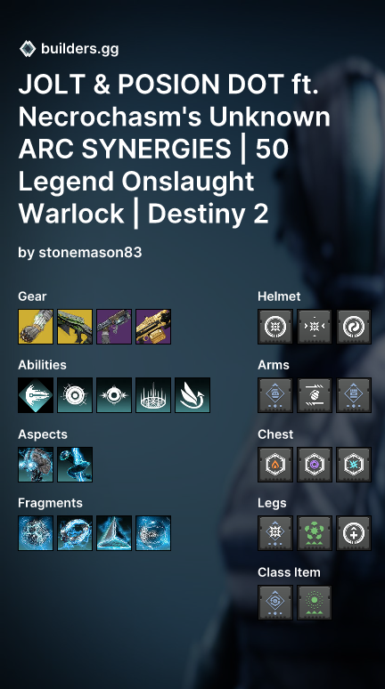The height and width of the screenshot is (689, 385).
Task: Click the first Arc aspect icon
Action: (36, 465)
